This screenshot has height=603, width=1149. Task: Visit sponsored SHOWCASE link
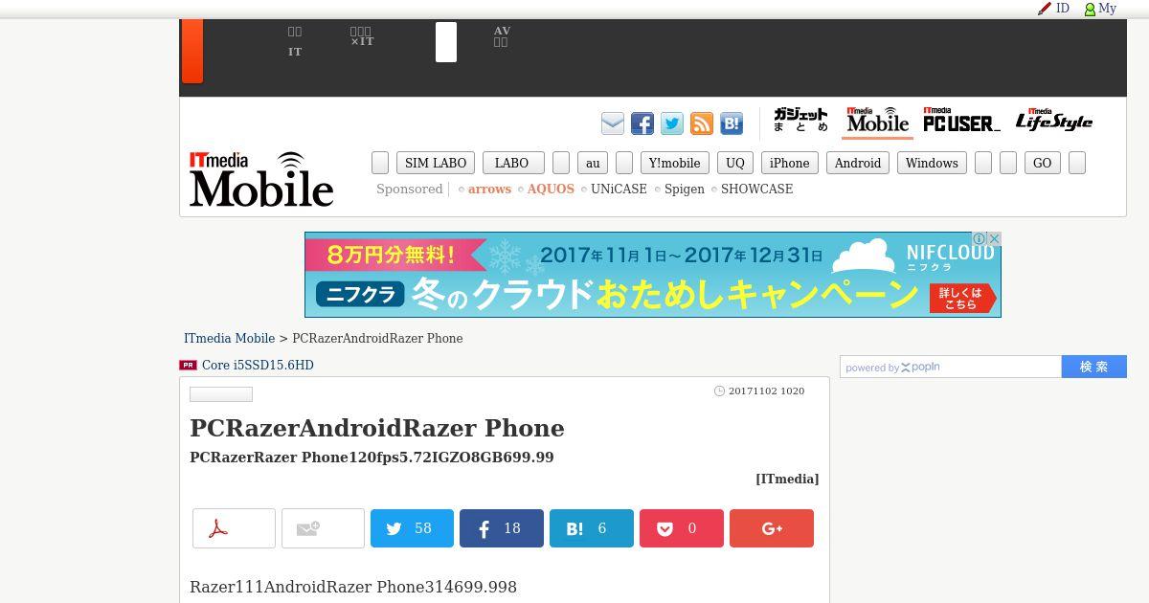756,189
